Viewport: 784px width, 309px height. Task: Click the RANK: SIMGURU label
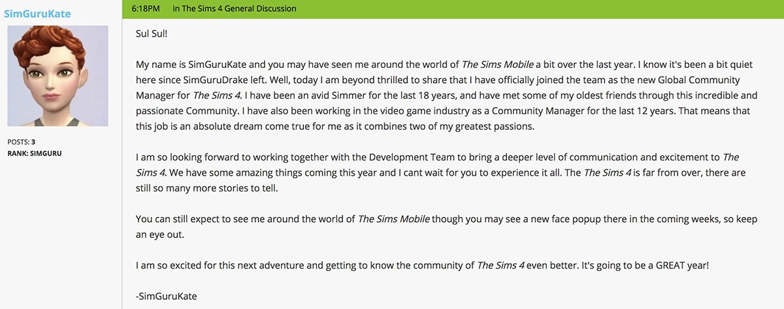tap(34, 154)
